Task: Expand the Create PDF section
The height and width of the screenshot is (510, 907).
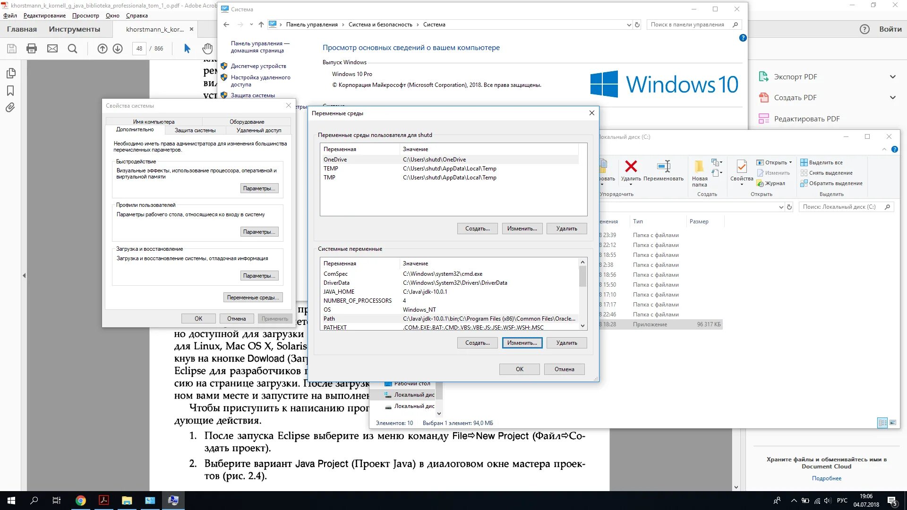Action: click(x=892, y=98)
